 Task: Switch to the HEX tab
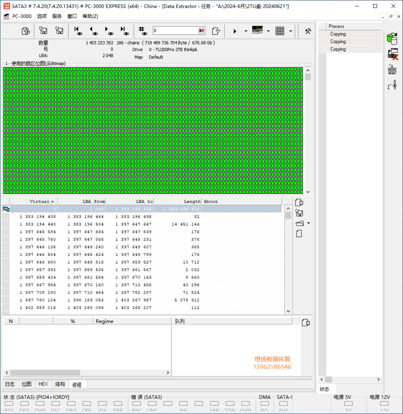click(43, 384)
